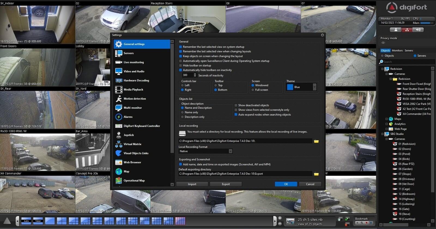Click the audio speaker button
This screenshot has width=436, height=229.
coord(418,30)
